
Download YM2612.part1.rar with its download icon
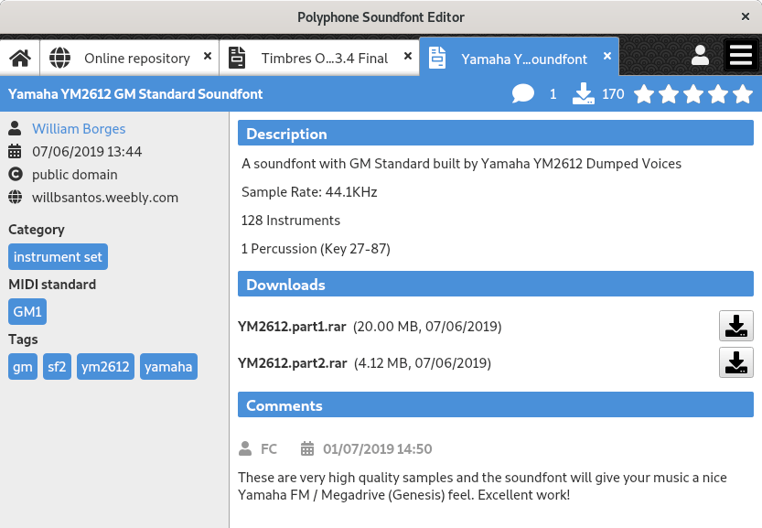point(735,326)
